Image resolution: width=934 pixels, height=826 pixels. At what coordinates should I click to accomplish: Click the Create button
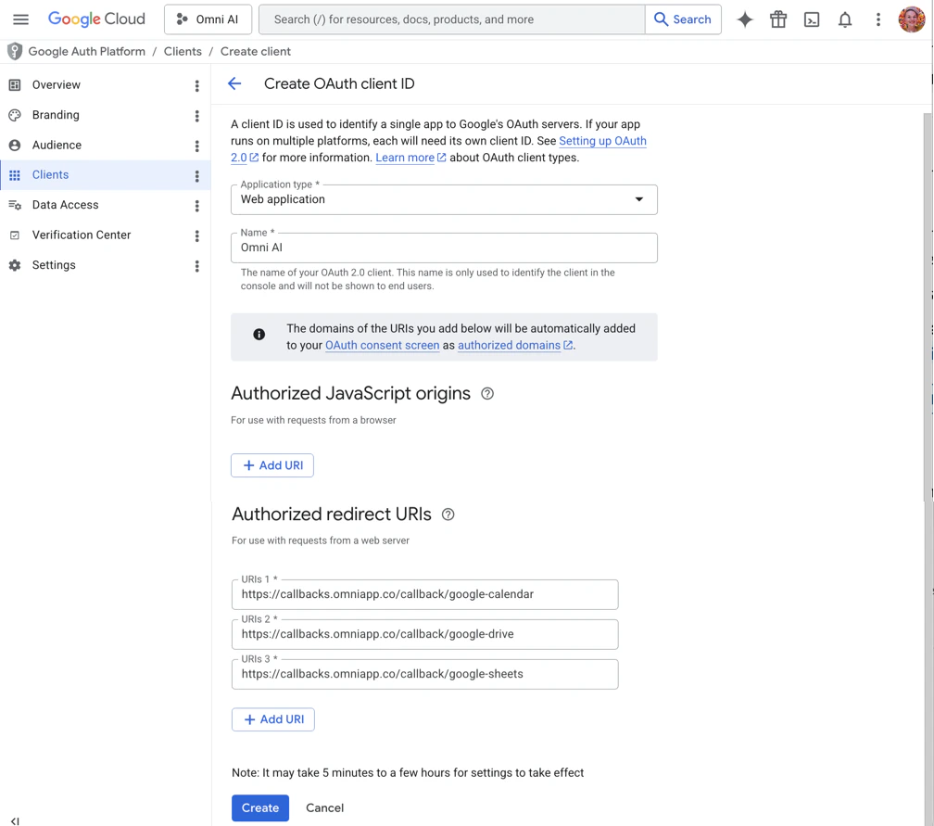point(259,807)
